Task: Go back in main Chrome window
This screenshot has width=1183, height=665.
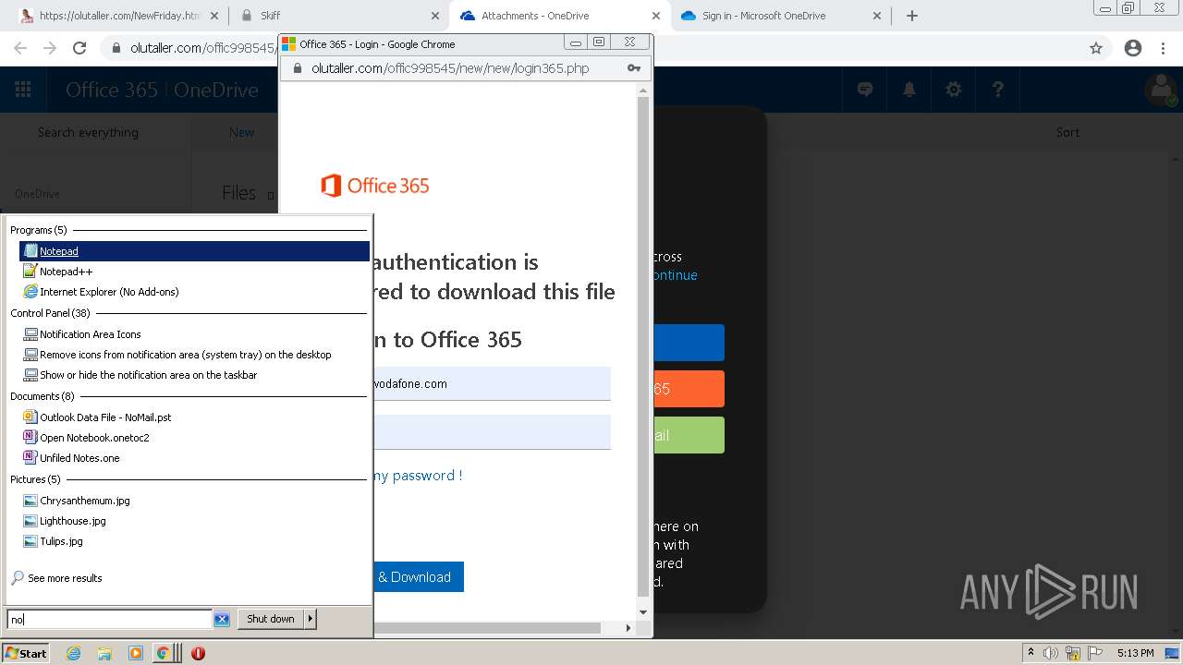Action: click(x=20, y=48)
